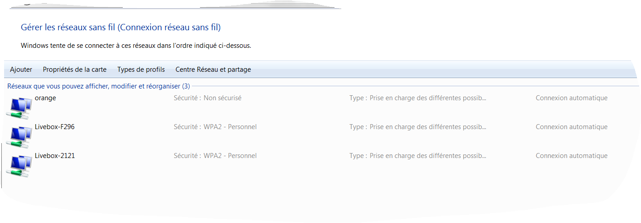This screenshot has height=223, width=641.
Task: Click "Connexion automatique" on the Livebox-2121 row
Action: point(571,156)
